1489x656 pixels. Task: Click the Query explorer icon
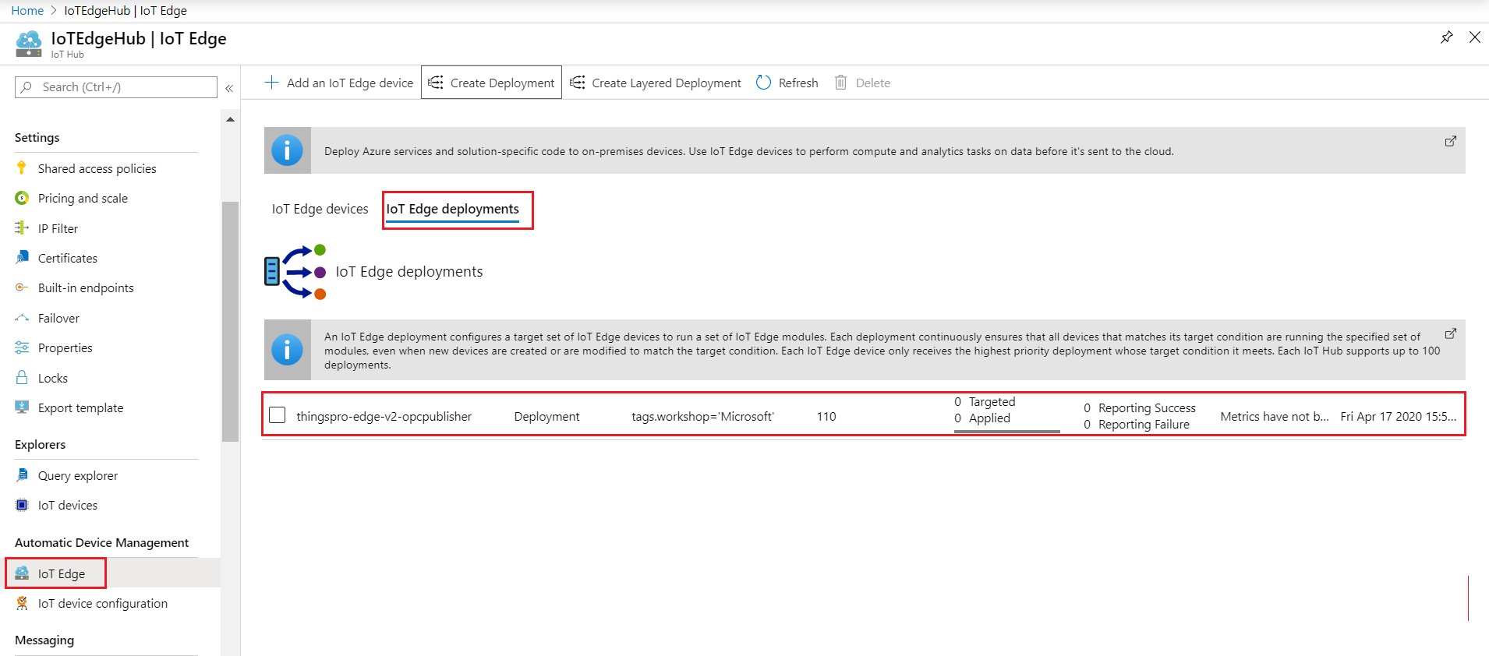point(22,475)
